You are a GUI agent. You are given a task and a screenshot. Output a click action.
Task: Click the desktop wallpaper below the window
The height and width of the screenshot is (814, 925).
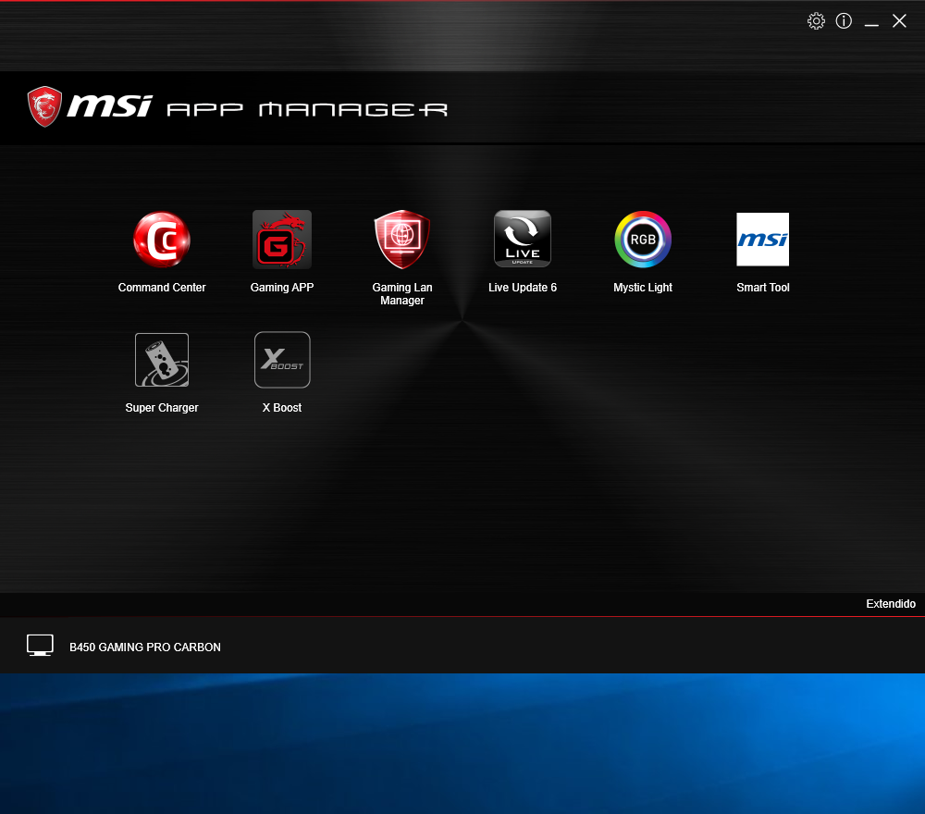pyautogui.click(x=462, y=740)
